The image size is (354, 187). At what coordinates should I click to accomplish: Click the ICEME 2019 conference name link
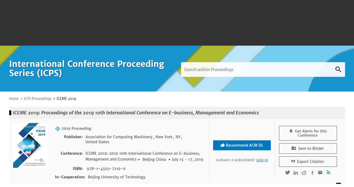142,153
